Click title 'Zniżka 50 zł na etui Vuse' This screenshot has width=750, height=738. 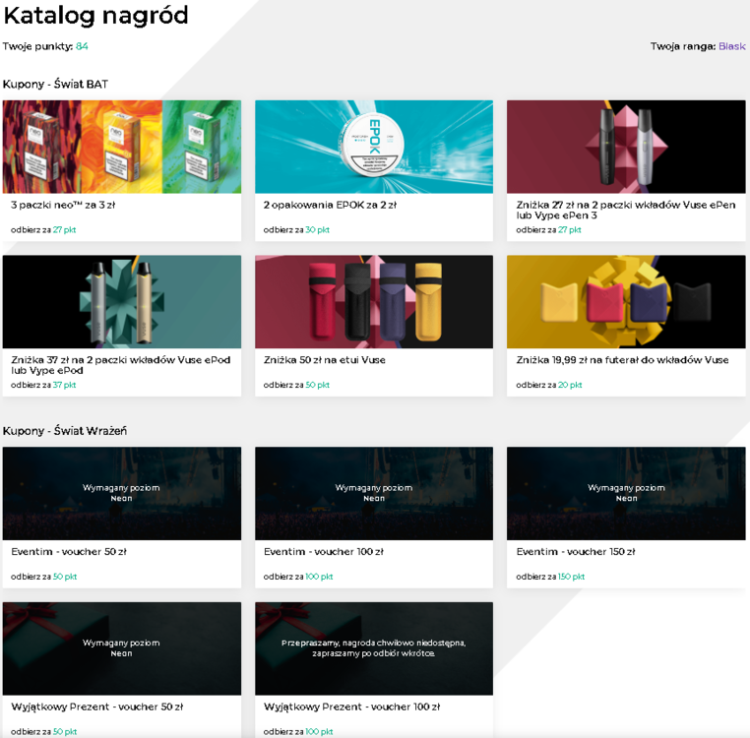tap(324, 360)
